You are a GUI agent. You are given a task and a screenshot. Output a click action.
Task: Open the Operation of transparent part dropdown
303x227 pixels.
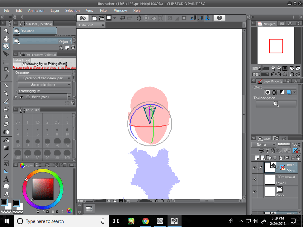[x=45, y=78]
